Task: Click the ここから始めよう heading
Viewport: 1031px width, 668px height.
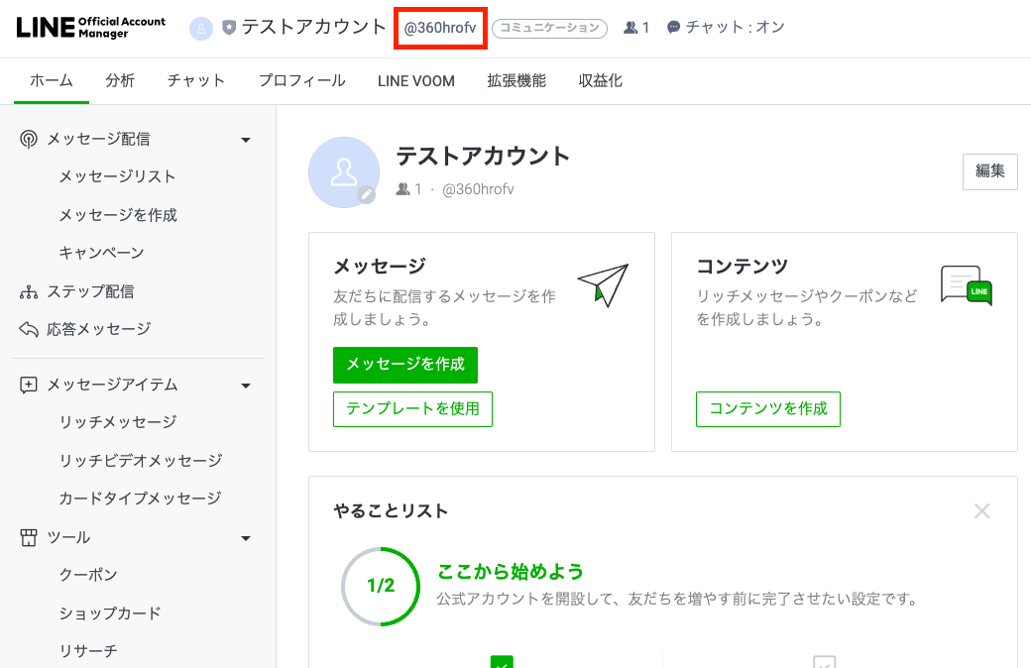Action: point(511,571)
